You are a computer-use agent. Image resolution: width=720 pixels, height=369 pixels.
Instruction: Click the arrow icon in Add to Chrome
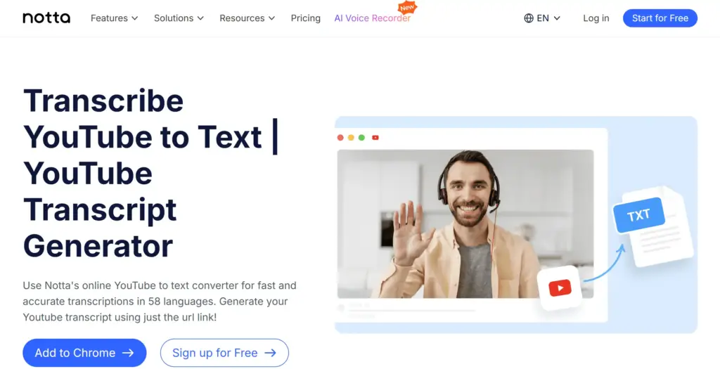128,352
